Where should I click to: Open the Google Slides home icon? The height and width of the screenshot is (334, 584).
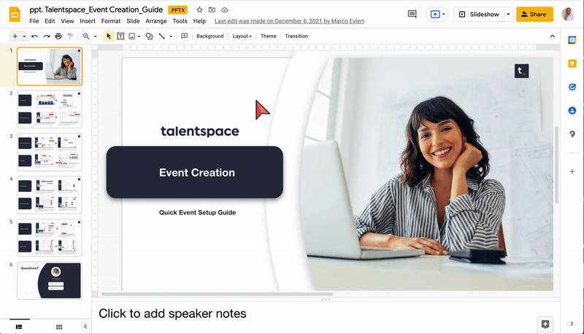[x=15, y=15]
